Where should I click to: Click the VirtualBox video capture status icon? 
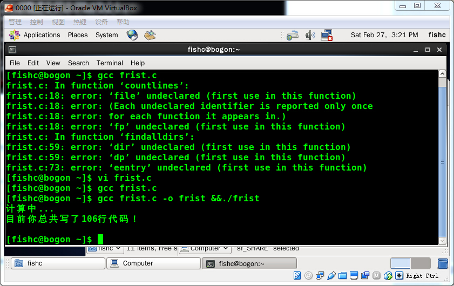365,276
